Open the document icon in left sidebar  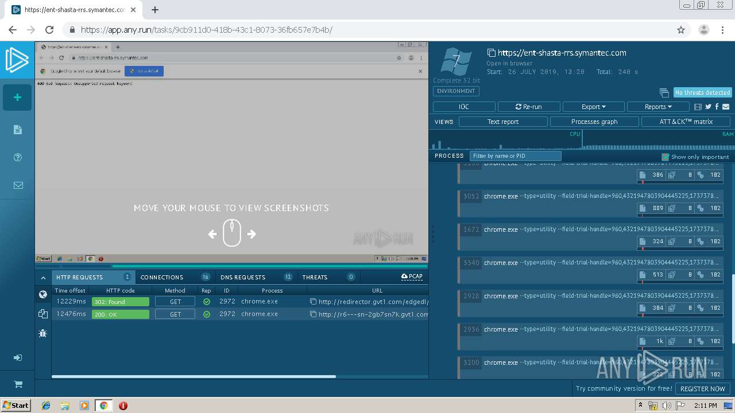pyautogui.click(x=18, y=130)
